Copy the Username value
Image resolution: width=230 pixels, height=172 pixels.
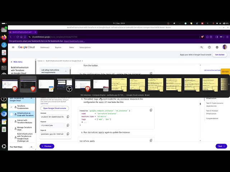pos(68,117)
